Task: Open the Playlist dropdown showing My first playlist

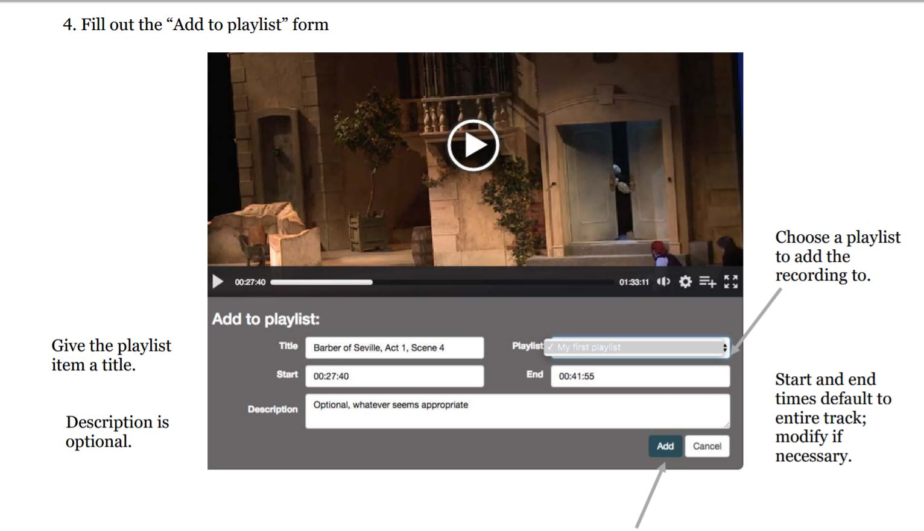Action: coord(636,347)
